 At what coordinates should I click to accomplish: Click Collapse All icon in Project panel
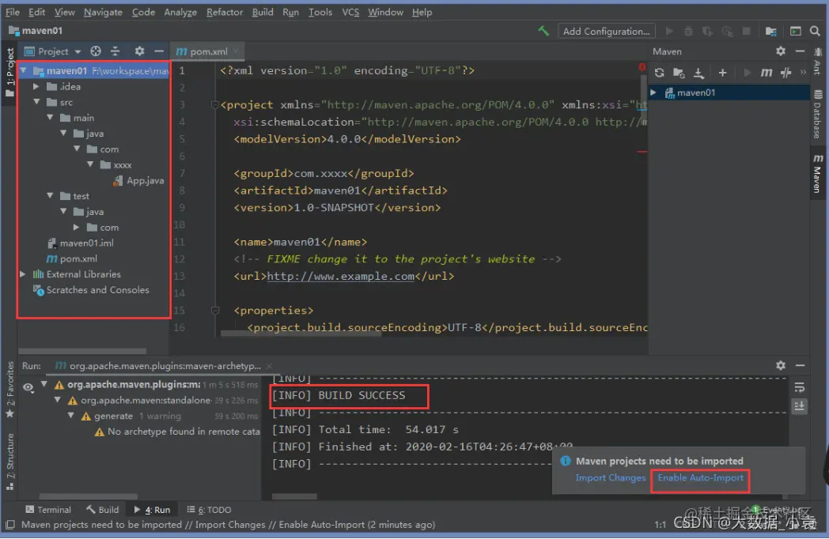click(115, 51)
